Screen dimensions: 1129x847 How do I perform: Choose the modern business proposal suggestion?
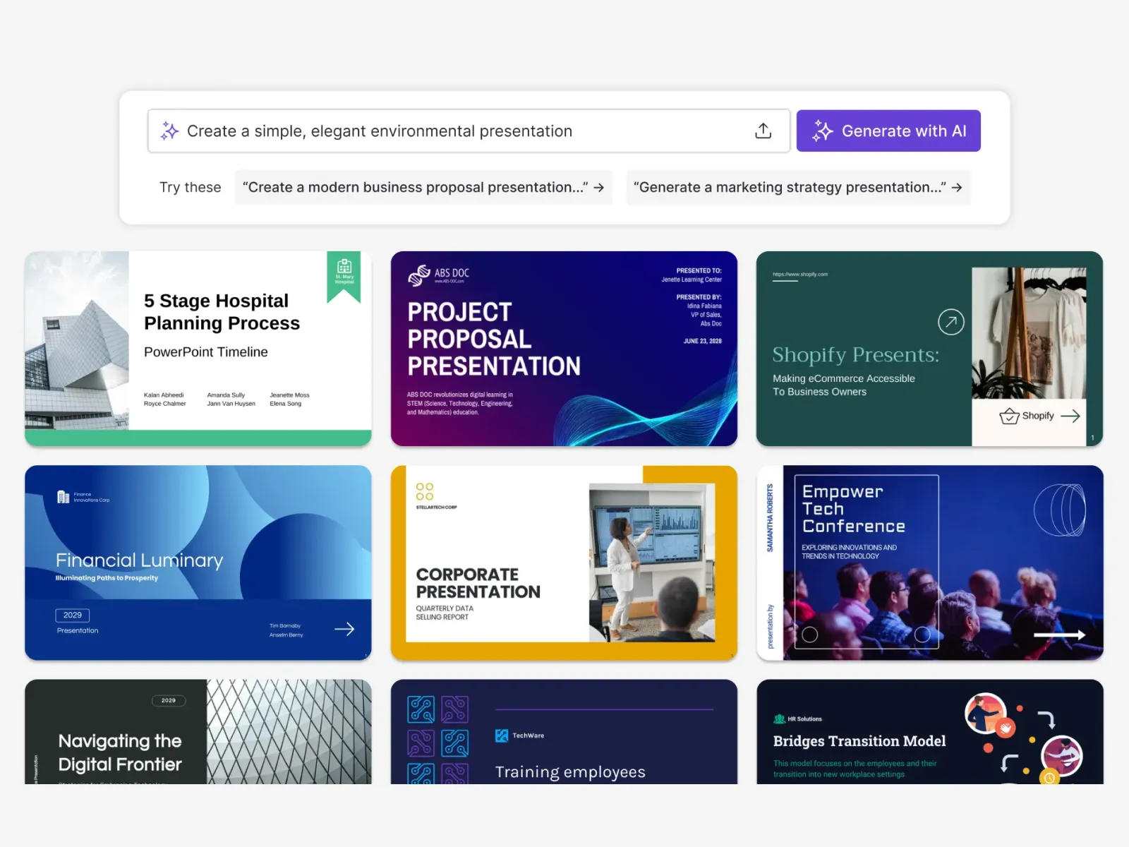pyautogui.click(x=423, y=188)
